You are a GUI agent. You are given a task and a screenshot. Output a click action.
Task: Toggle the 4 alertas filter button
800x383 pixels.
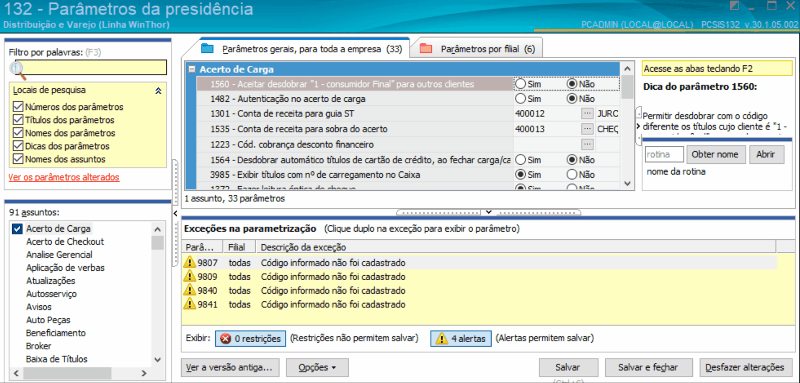461,338
